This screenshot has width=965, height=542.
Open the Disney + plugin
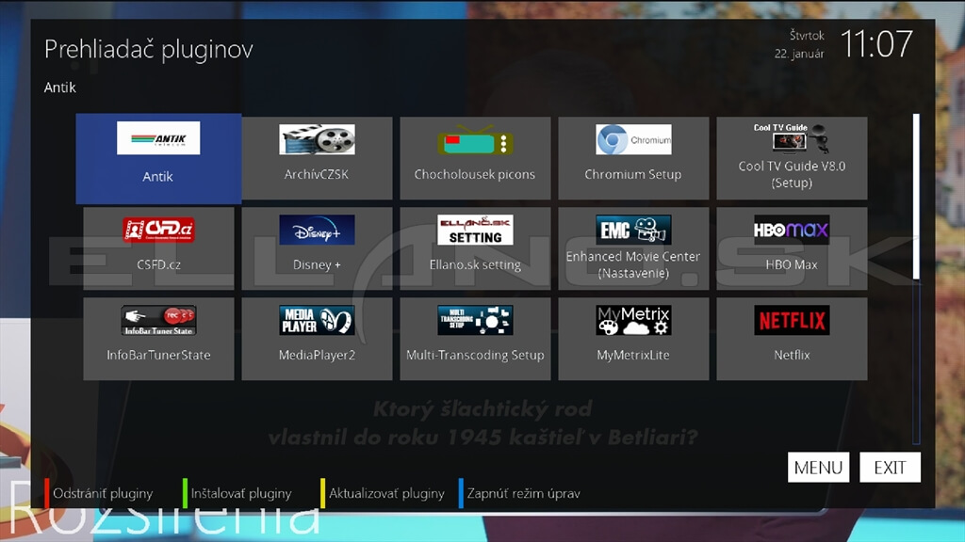tap(317, 248)
